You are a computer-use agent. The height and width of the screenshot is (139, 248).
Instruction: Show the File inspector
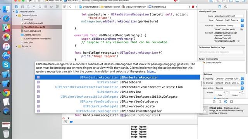pyautogui.click(x=220, y=7)
